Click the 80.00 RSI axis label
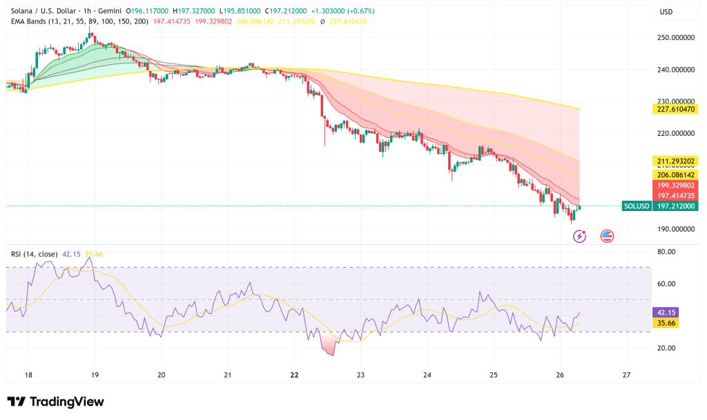Screen dimensions: 707x420 pyautogui.click(x=666, y=252)
